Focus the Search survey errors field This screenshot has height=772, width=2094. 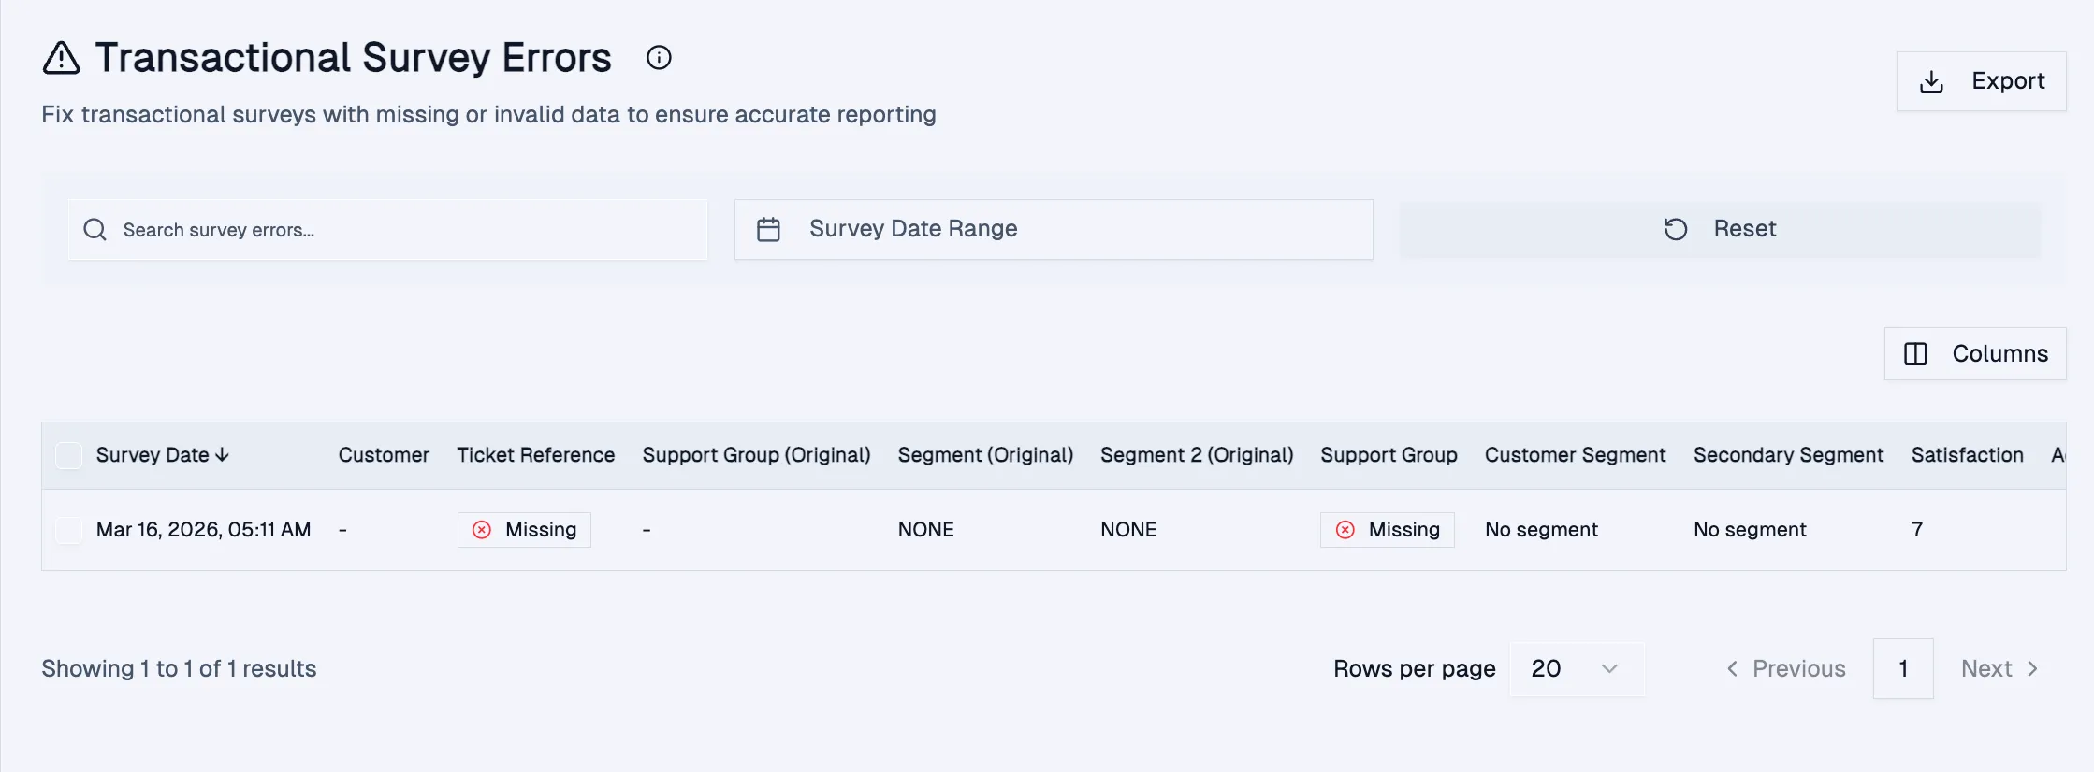point(387,229)
